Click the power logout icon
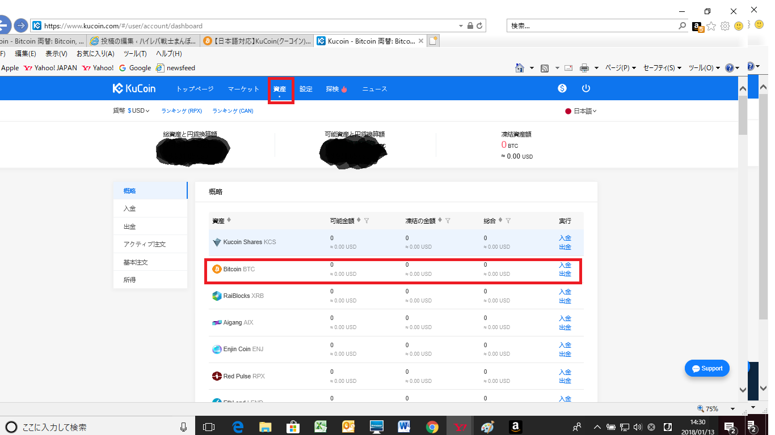 pyautogui.click(x=586, y=88)
